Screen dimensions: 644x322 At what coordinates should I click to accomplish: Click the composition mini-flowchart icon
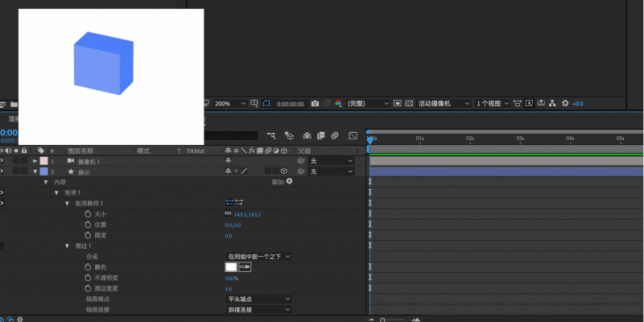coord(271,134)
